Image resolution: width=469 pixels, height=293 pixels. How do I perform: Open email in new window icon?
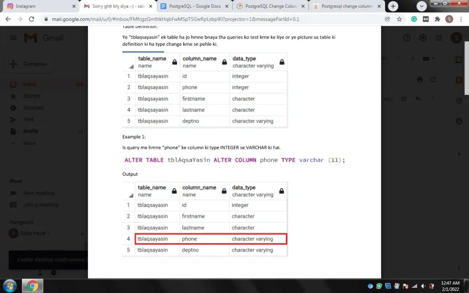[433, 80]
